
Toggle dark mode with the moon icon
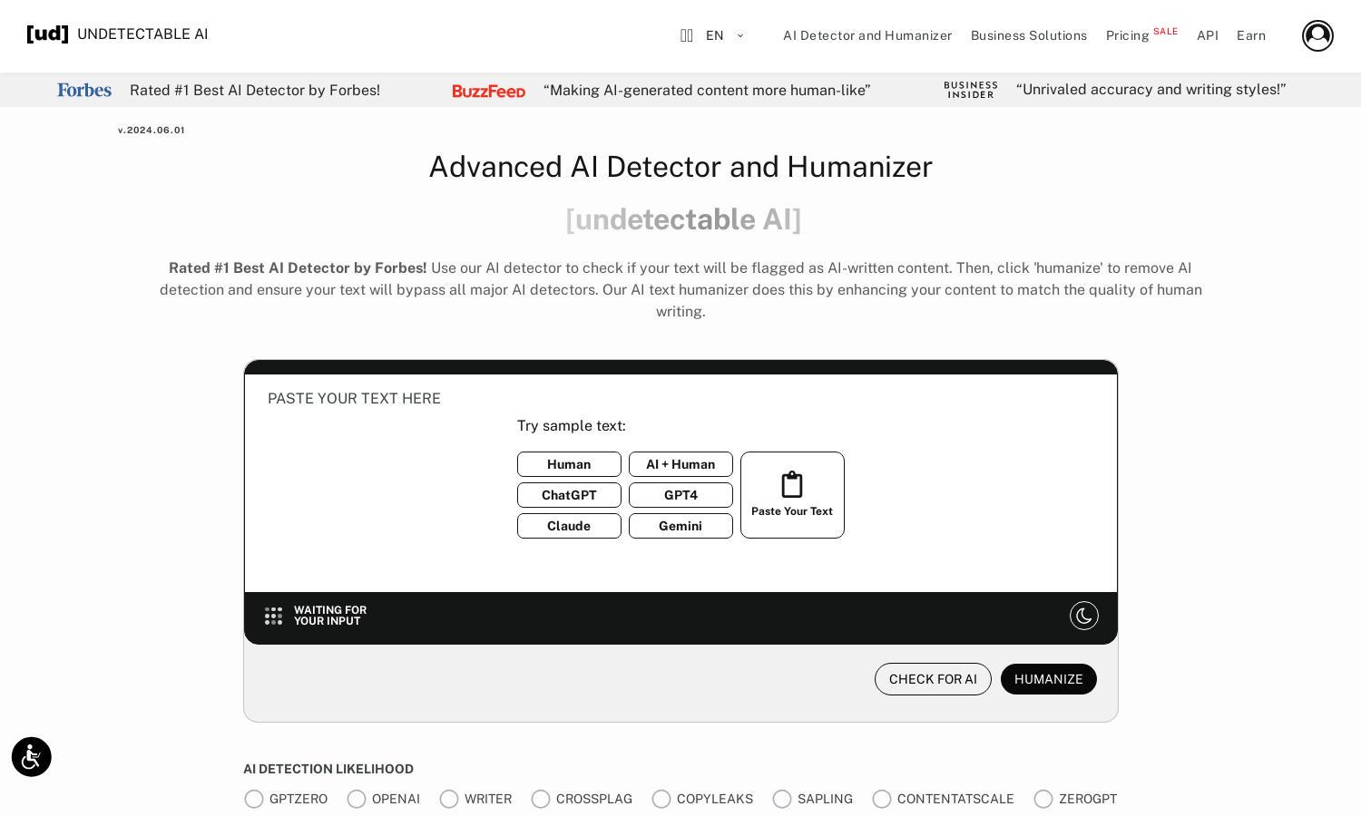point(1084,616)
